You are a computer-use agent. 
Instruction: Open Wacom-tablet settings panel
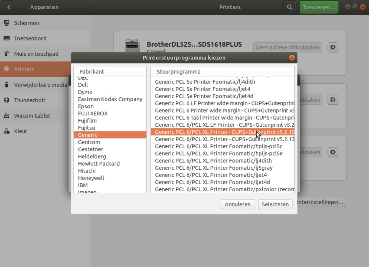(35, 116)
